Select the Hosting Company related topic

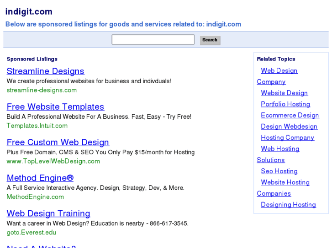(288, 137)
